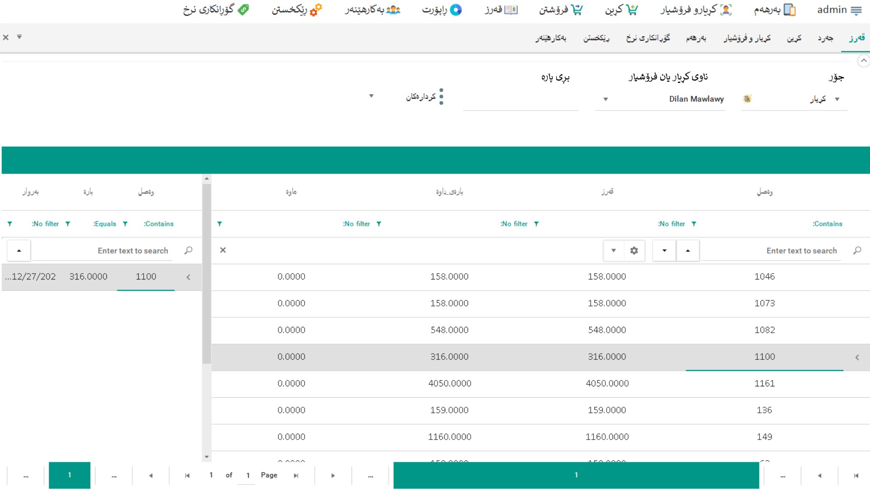Open the tab list dropdown arrow near close X

(x=20, y=37)
